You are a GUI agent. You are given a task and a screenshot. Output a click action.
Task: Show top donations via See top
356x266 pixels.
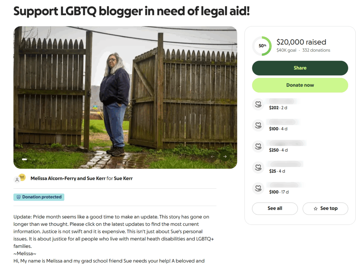click(x=325, y=209)
